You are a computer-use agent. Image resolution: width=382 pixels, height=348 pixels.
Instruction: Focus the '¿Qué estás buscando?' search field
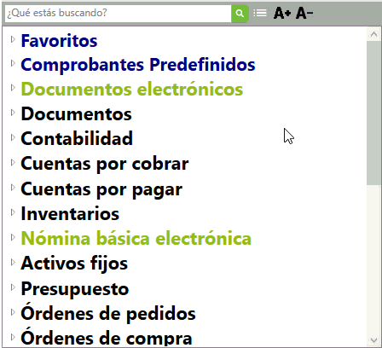pyautogui.click(x=118, y=14)
